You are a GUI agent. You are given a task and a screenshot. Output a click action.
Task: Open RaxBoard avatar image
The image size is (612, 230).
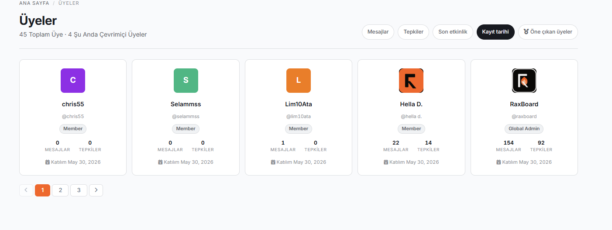[x=524, y=81]
